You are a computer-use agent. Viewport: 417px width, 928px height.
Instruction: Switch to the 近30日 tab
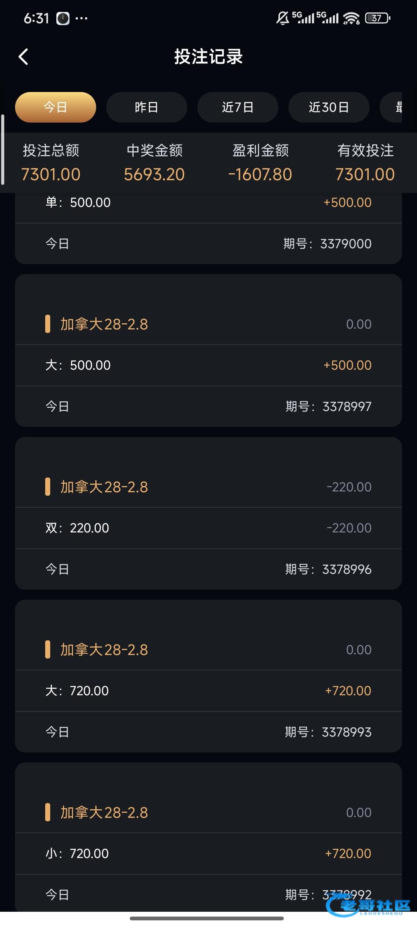coord(329,107)
